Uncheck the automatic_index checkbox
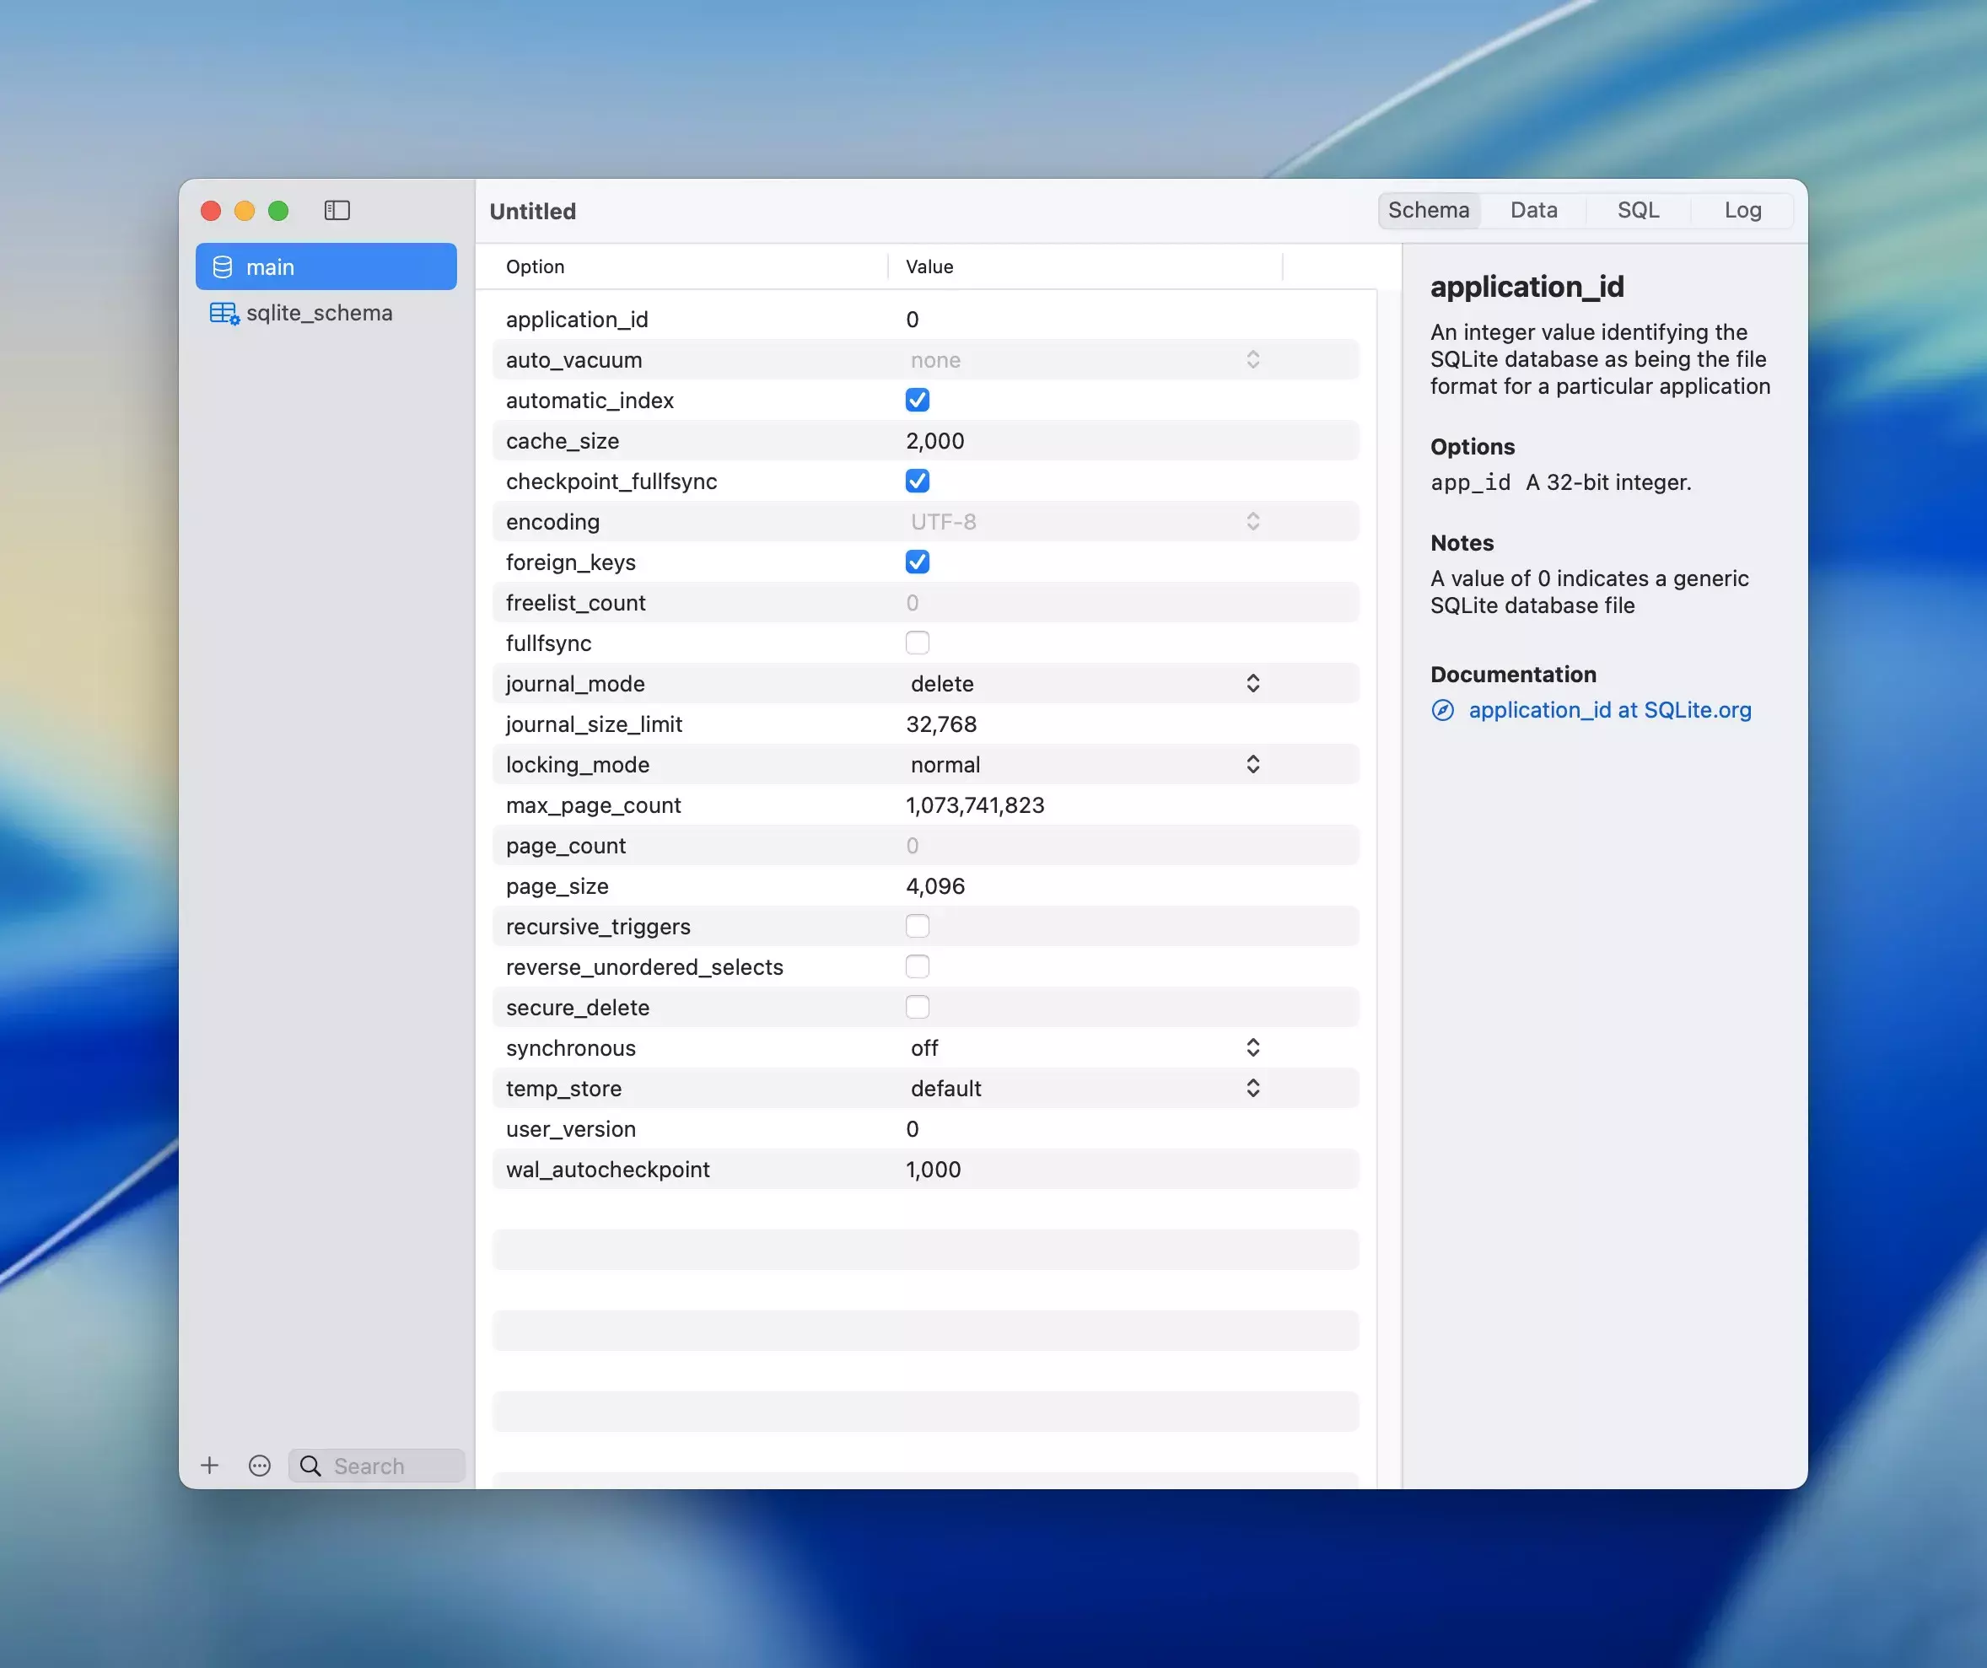The height and width of the screenshot is (1668, 1987). coord(917,401)
